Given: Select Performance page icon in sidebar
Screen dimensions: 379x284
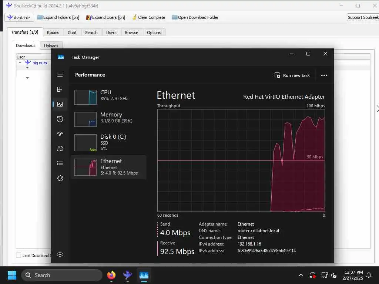Looking at the screenshot, I should point(60,104).
